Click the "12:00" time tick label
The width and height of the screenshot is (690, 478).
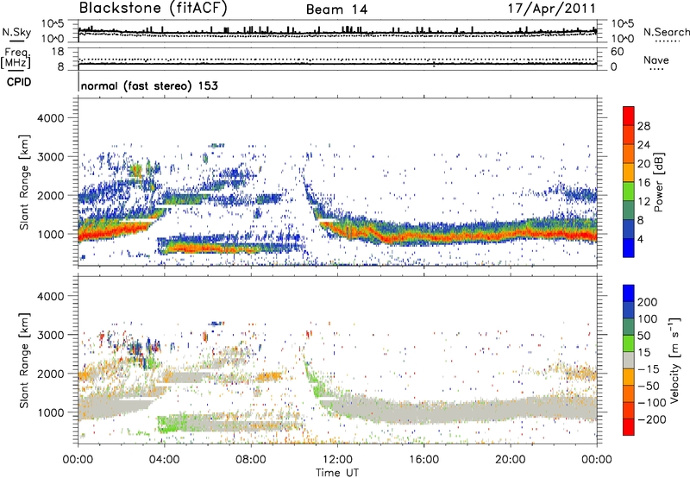point(337,460)
